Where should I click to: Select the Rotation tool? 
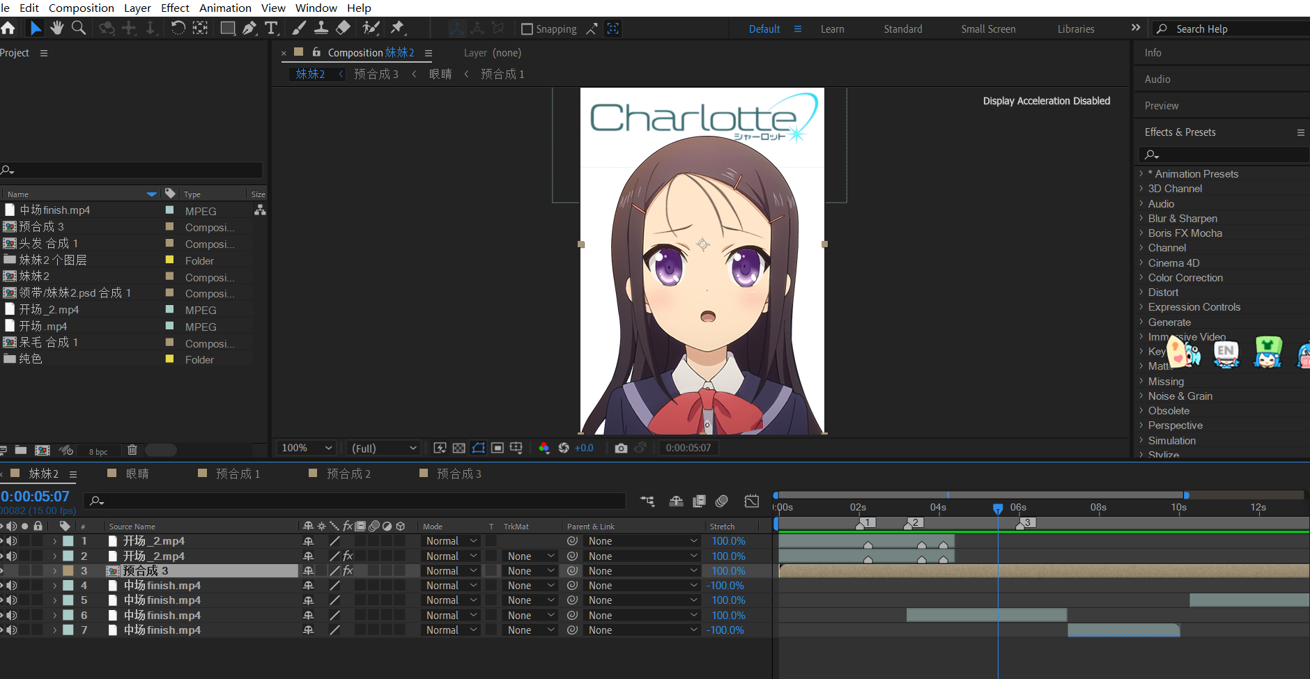[178, 28]
